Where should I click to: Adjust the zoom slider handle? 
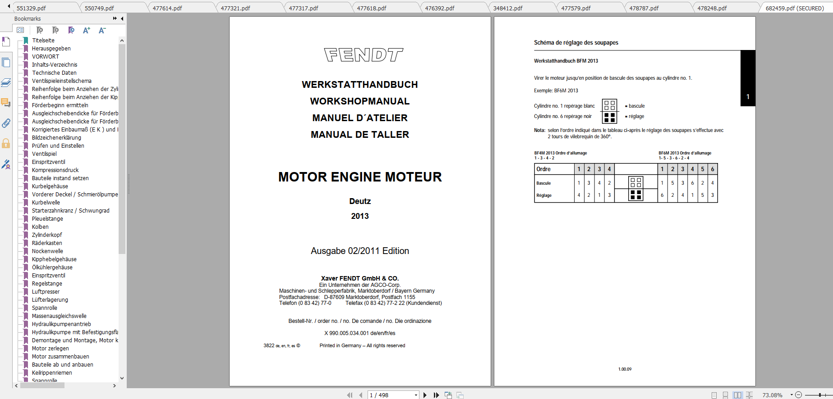[819, 395]
